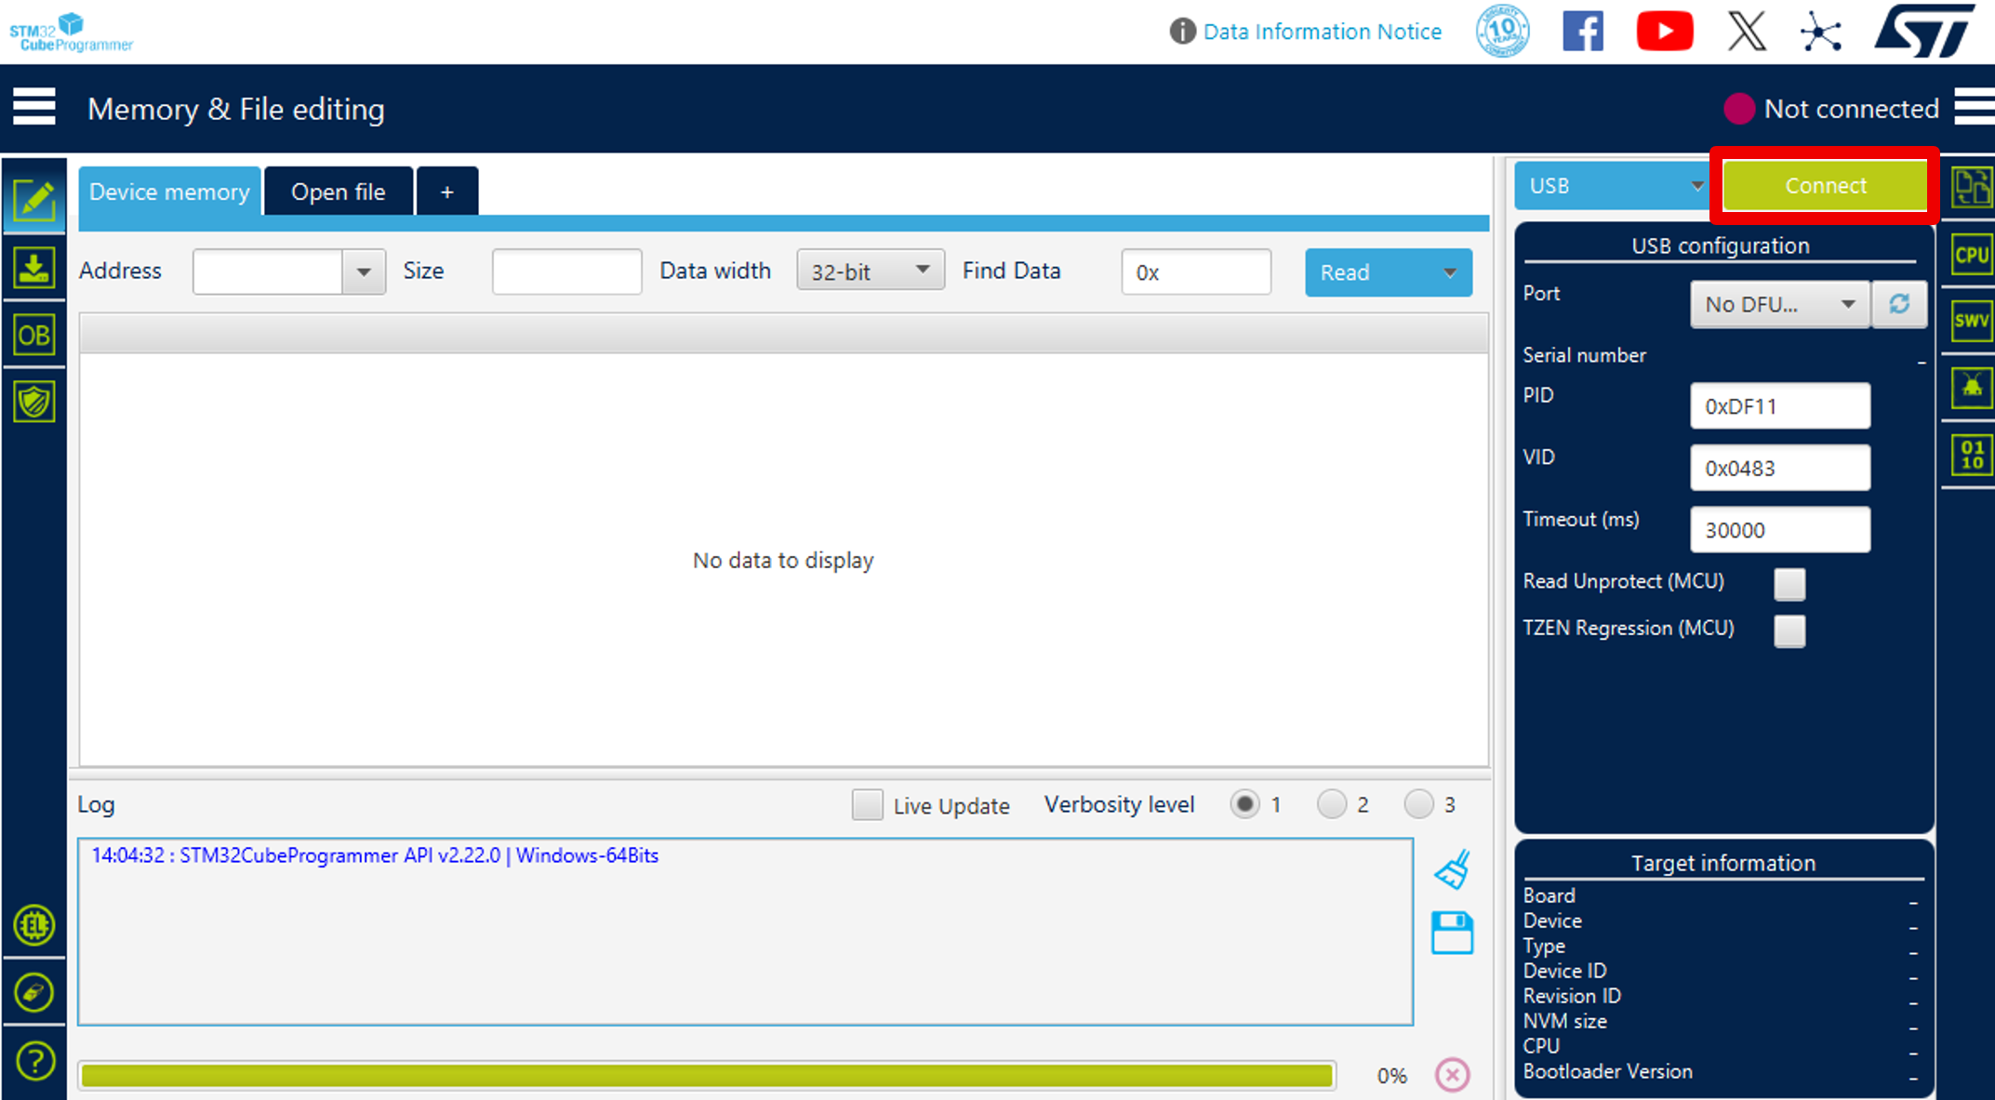The height and width of the screenshot is (1100, 1995).
Task: Expand the USB interface dropdown
Action: click(1612, 186)
